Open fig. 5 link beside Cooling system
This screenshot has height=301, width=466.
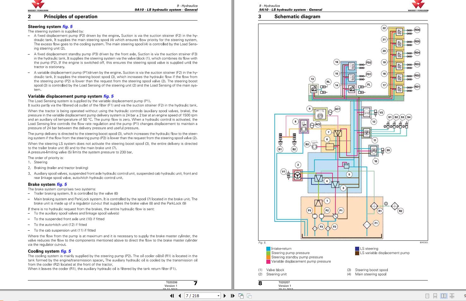pos(66,251)
